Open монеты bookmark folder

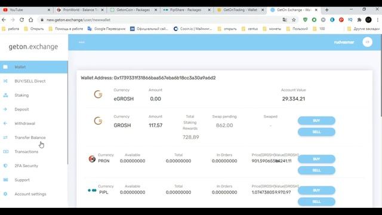tap(272, 29)
